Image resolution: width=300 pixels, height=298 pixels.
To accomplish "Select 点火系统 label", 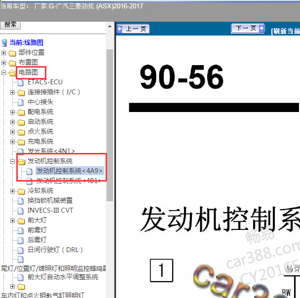I will [40, 132].
